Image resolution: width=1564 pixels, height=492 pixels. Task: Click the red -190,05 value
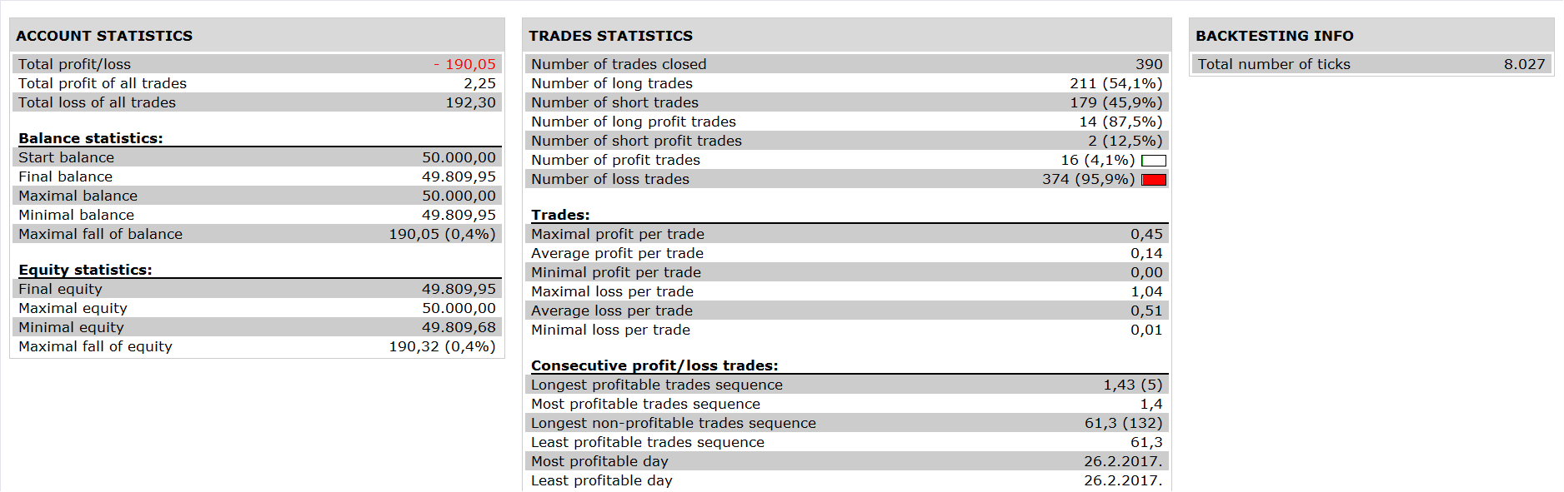(x=464, y=64)
